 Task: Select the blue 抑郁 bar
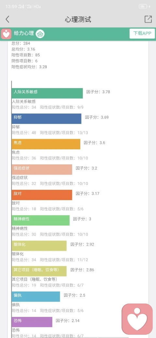[46, 119]
